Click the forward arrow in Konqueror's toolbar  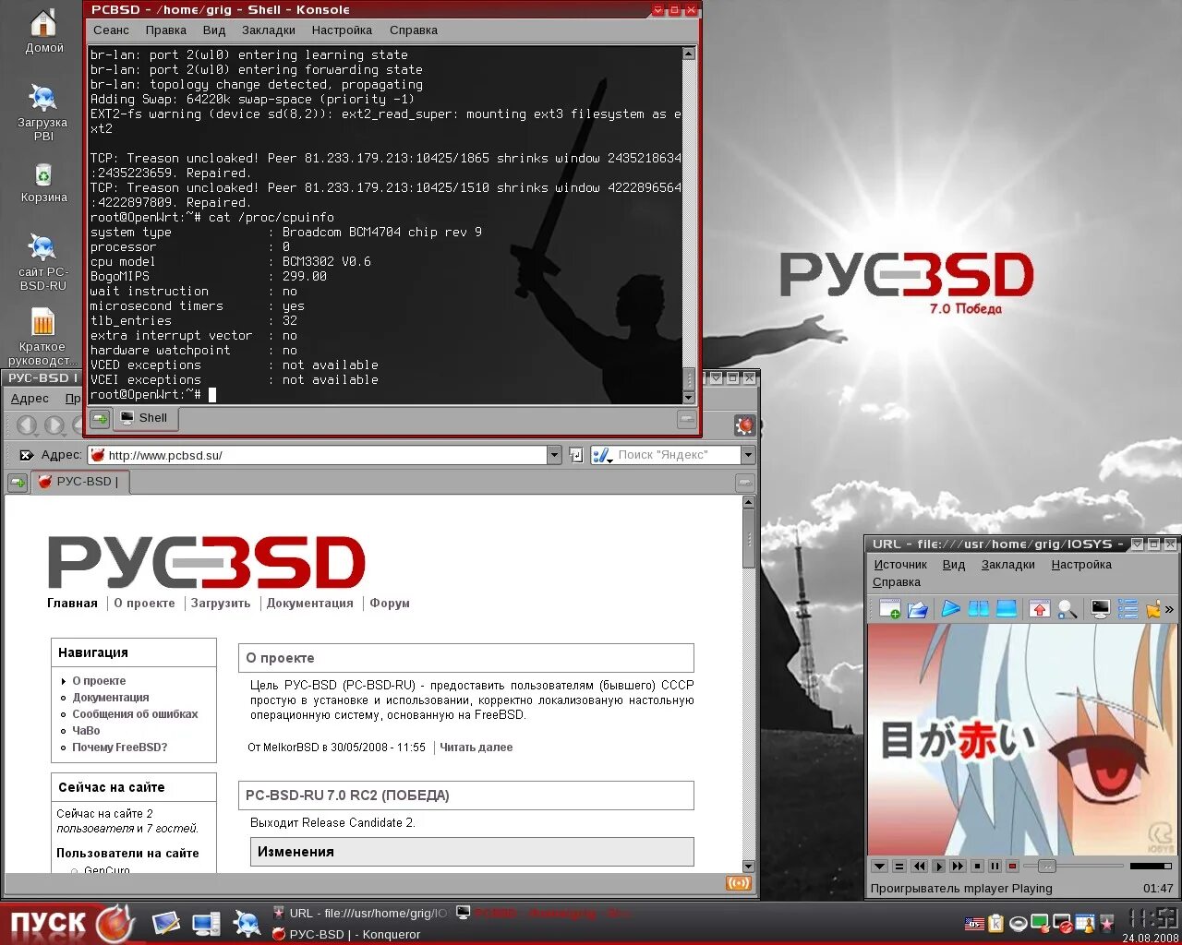pyautogui.click(x=55, y=425)
